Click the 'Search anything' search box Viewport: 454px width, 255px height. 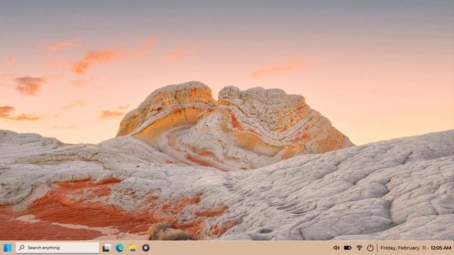[x=57, y=248]
